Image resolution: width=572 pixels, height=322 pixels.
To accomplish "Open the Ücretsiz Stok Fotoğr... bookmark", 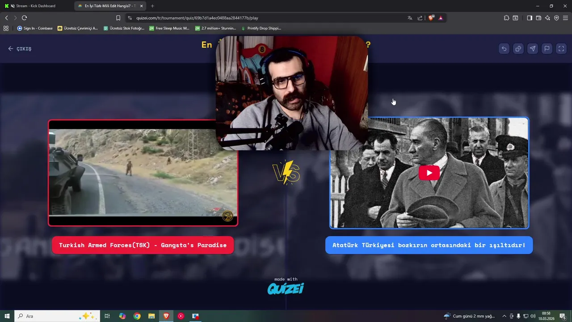I will pos(124,28).
